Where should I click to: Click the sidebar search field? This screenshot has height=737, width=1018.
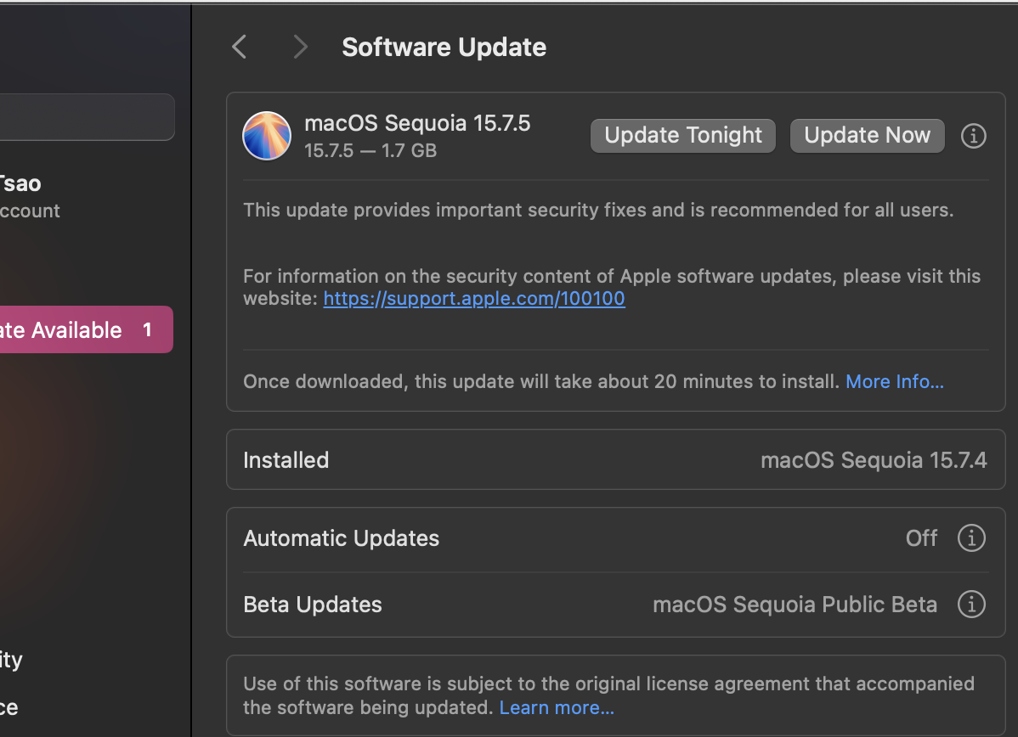pyautogui.click(x=85, y=117)
